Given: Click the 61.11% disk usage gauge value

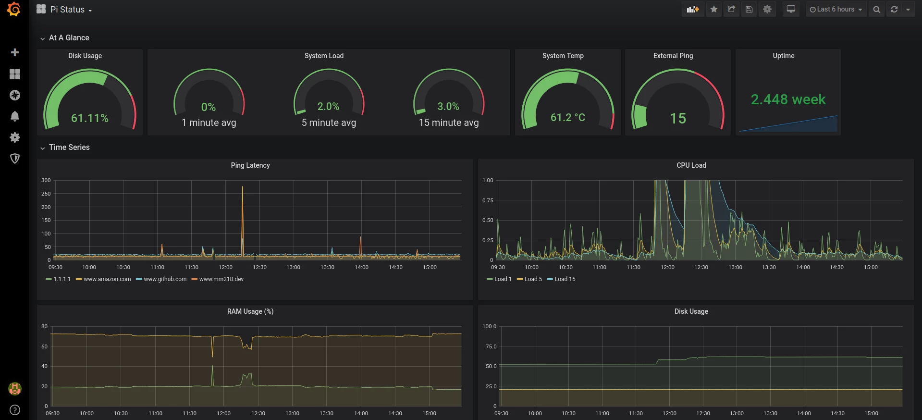Looking at the screenshot, I should pos(90,118).
